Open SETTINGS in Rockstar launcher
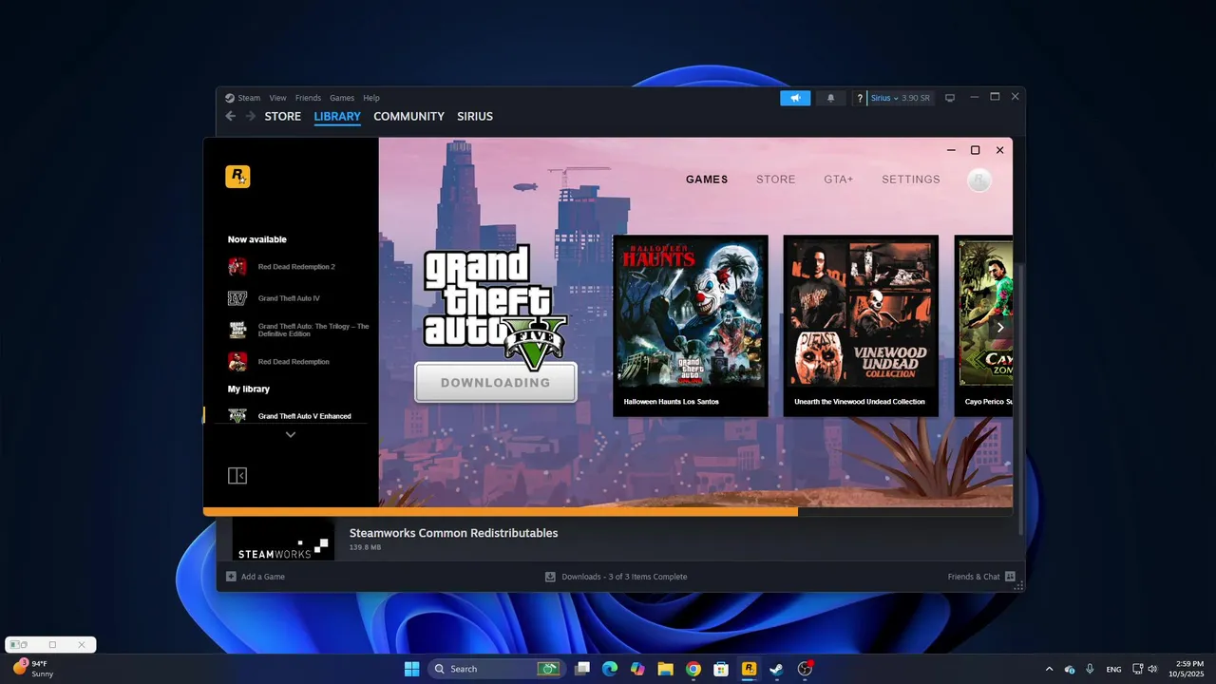 [911, 180]
